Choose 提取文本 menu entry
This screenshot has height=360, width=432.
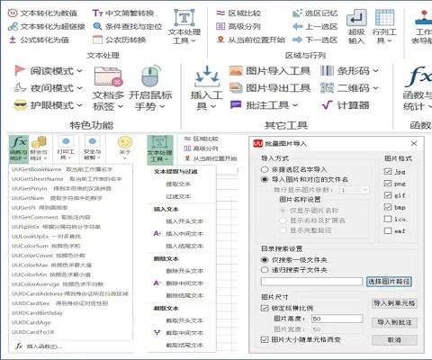[x=178, y=184]
